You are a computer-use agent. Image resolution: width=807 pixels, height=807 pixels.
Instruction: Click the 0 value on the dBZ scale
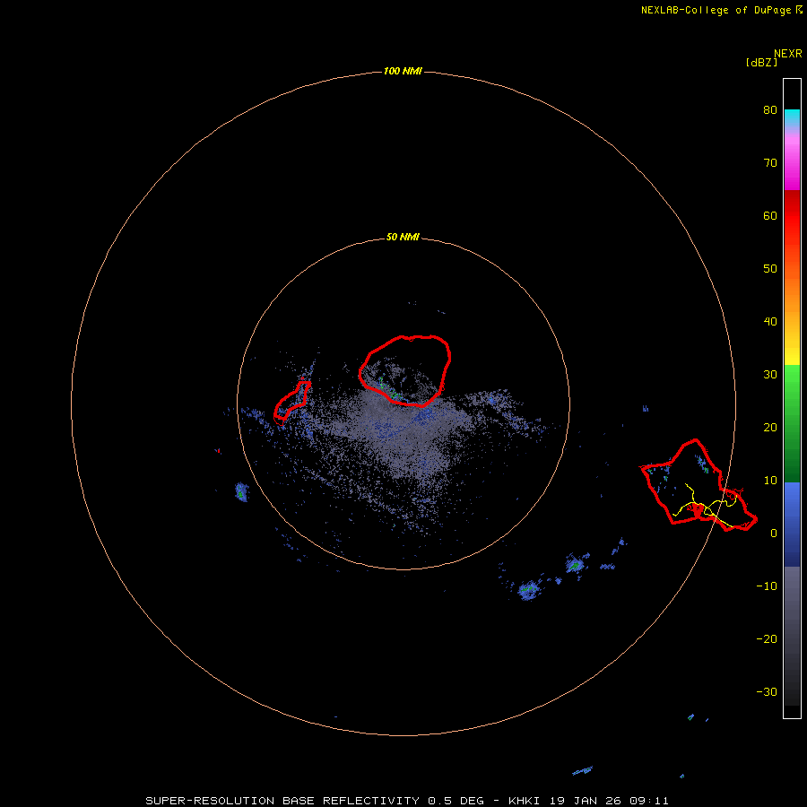(774, 534)
